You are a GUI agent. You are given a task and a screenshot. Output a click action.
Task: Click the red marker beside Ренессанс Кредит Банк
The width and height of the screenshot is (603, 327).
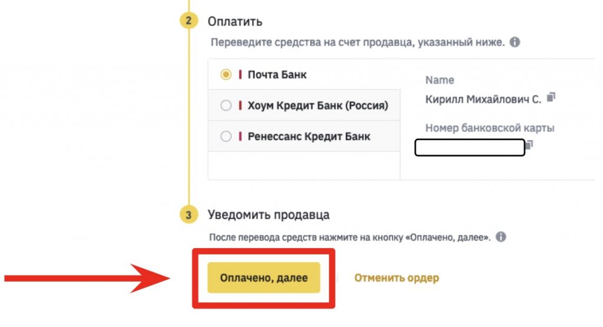pyautogui.click(x=240, y=136)
